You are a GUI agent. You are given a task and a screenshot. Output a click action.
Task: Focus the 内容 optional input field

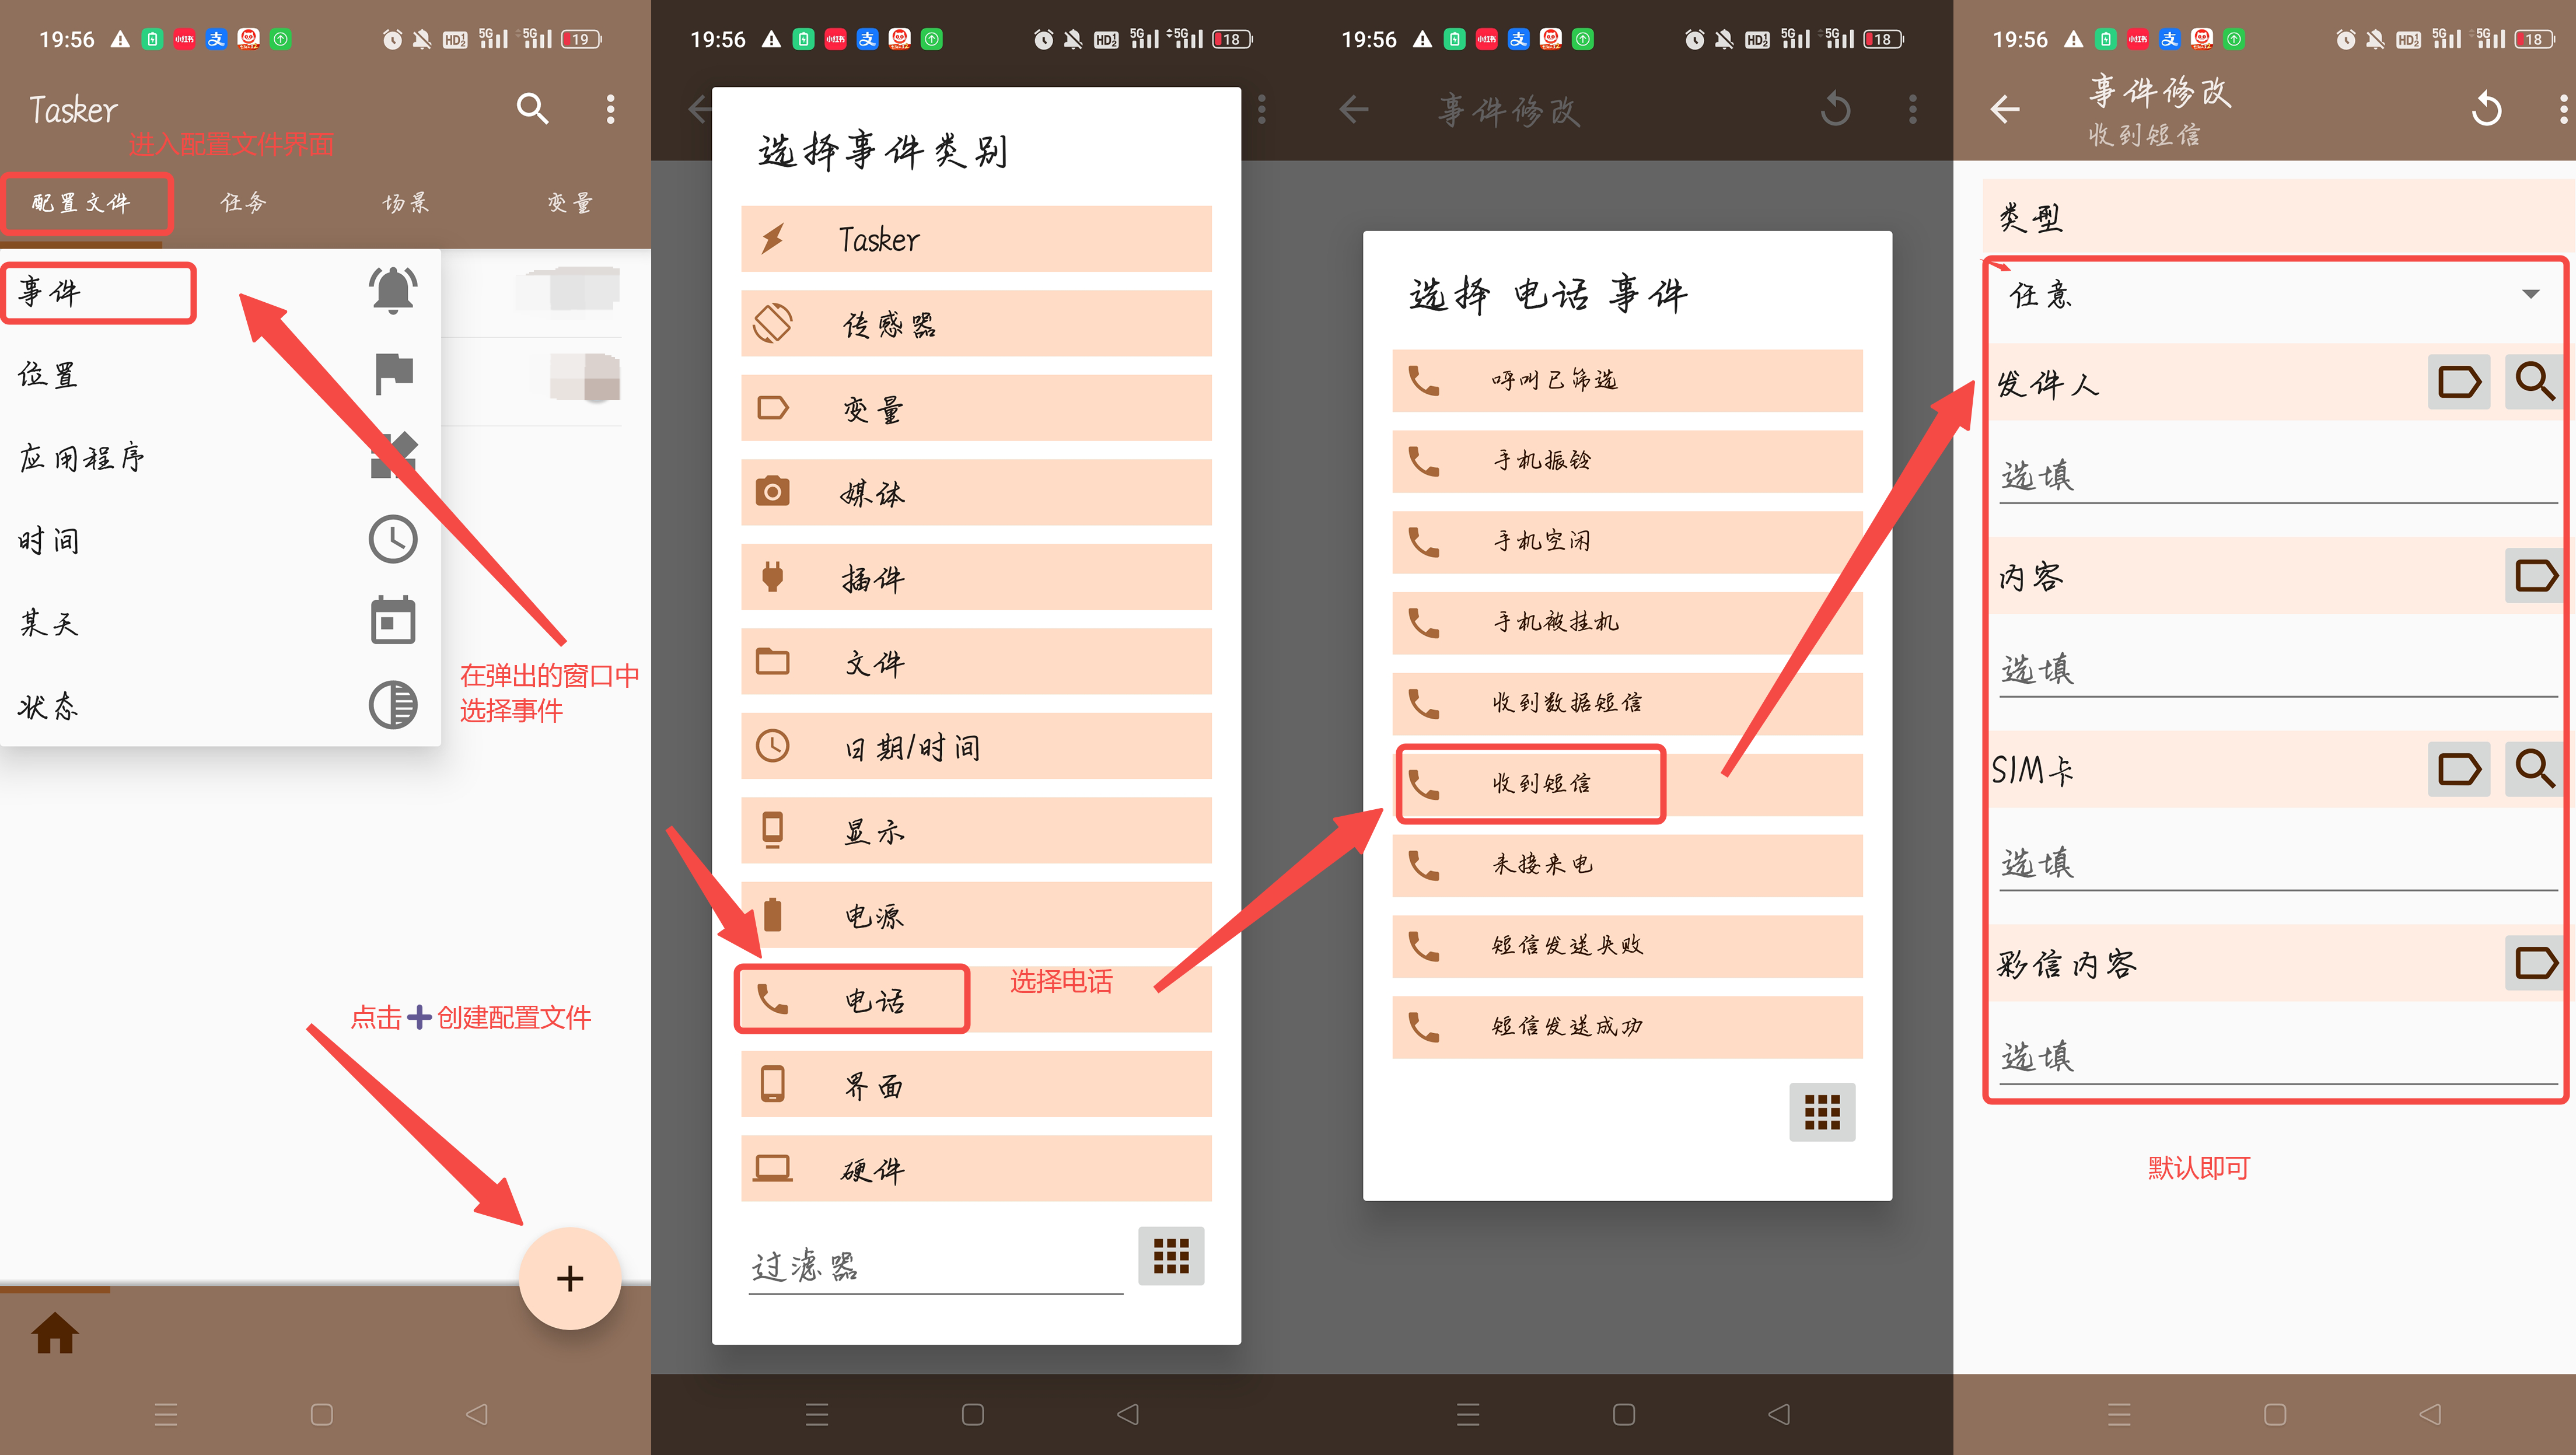tap(2278, 670)
